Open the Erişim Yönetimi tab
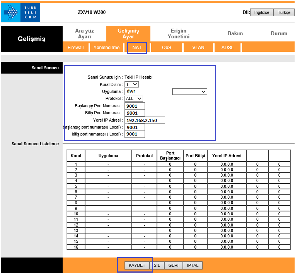Viewport: 295px width, 273px height. coord(179,34)
